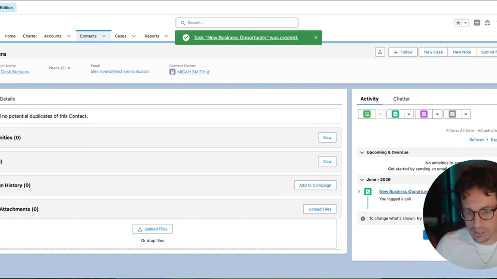Open the task created toast link
Viewport: 497px width, 279px height.
pos(245,37)
